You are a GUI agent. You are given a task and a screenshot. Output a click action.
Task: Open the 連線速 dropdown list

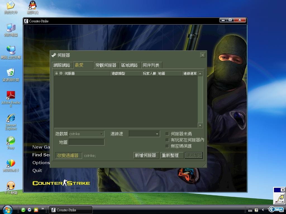coord(157,134)
